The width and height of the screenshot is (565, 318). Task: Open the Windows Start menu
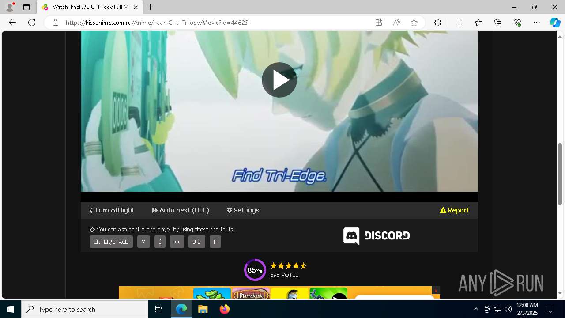tap(11, 309)
